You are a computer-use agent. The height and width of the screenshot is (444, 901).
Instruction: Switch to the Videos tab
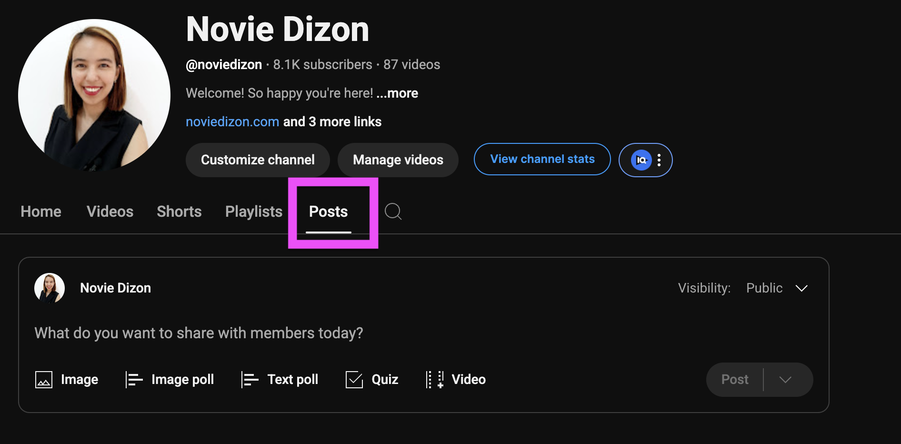110,212
